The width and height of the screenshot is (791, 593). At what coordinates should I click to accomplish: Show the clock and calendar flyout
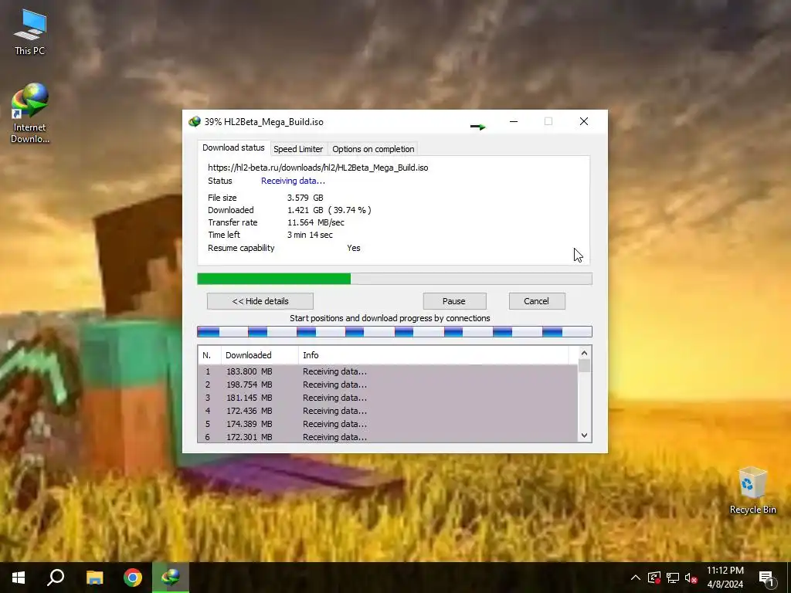click(x=725, y=578)
